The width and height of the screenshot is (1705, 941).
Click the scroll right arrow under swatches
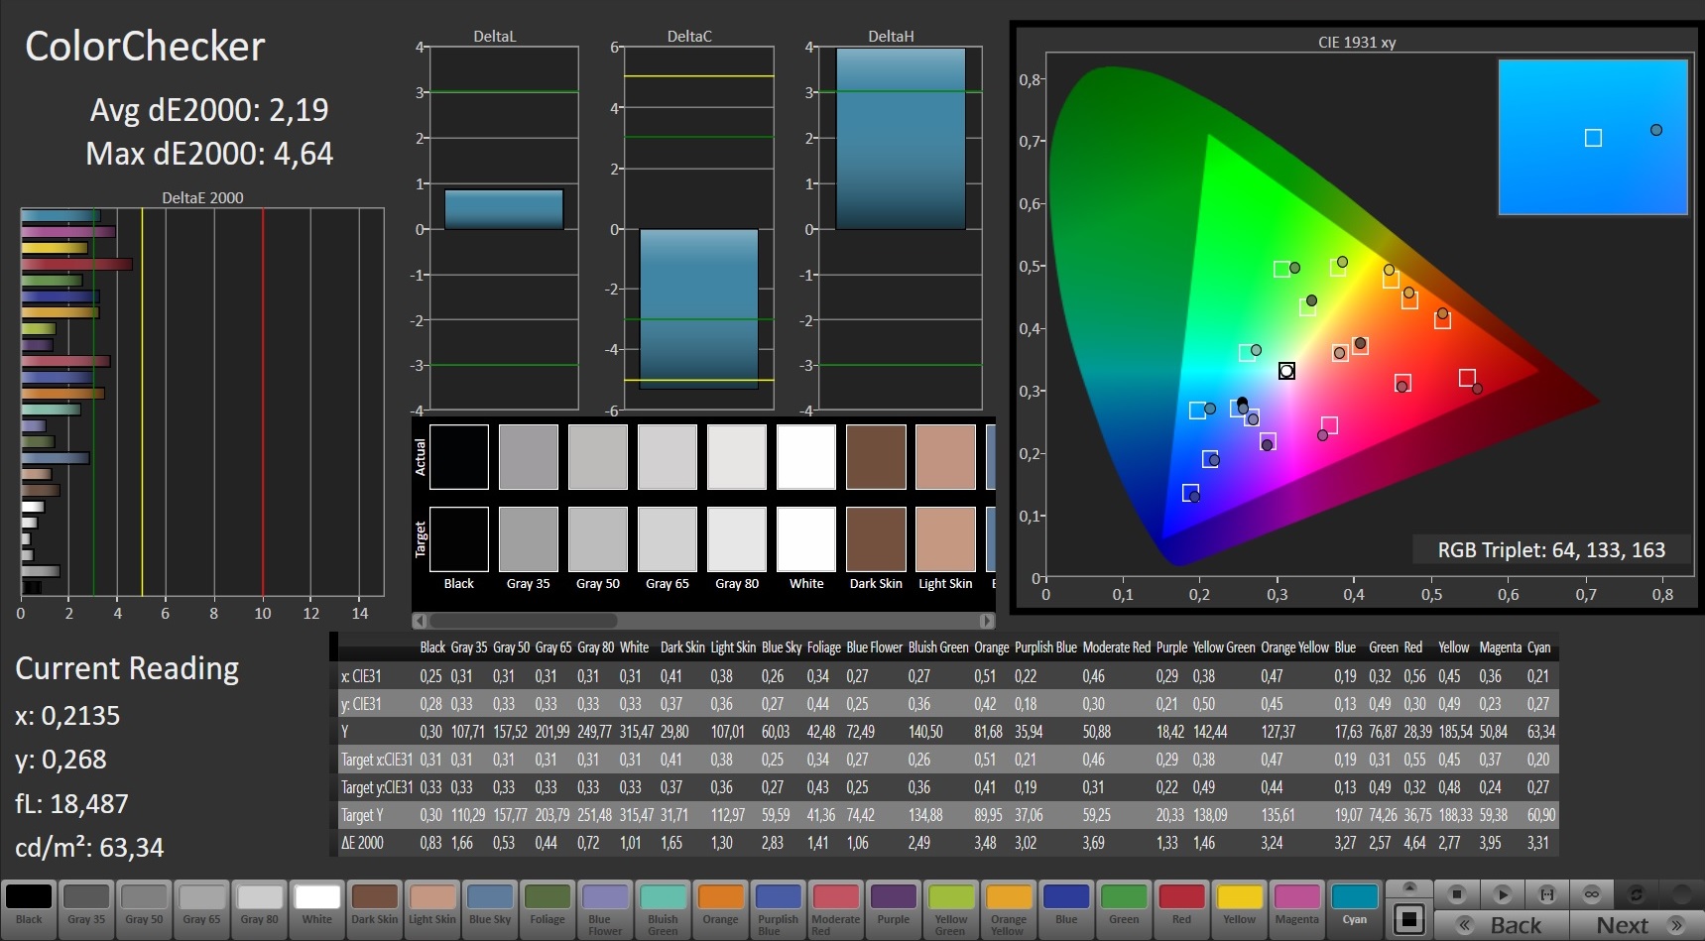pos(986,621)
